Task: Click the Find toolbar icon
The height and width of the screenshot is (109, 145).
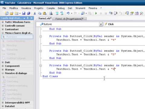Action: click(x=51, y=13)
